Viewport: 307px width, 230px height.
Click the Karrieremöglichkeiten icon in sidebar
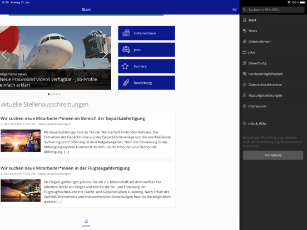[244, 74]
